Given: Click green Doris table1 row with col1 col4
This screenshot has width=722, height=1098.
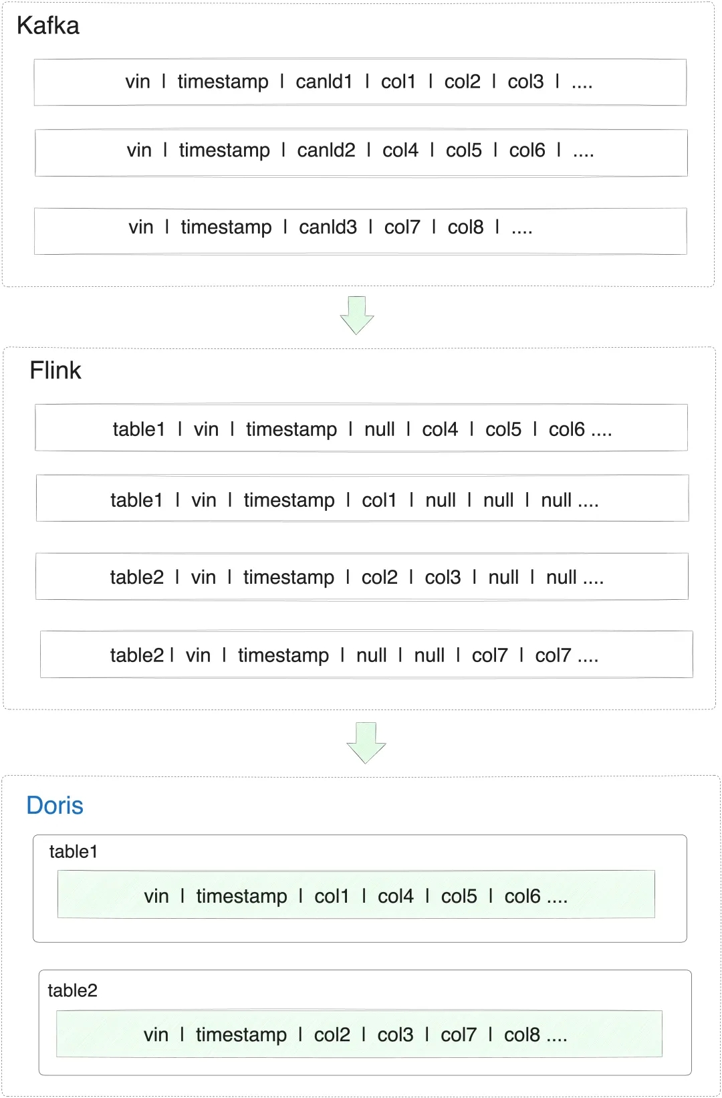Looking at the screenshot, I should click(x=356, y=894).
